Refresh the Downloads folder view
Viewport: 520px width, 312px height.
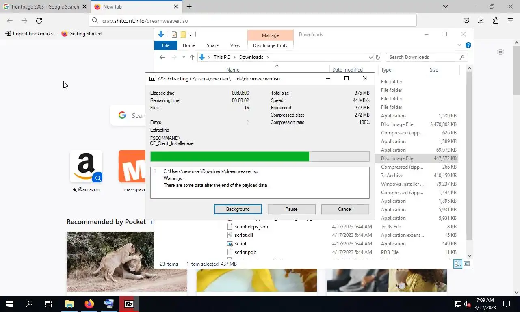pyautogui.click(x=378, y=57)
